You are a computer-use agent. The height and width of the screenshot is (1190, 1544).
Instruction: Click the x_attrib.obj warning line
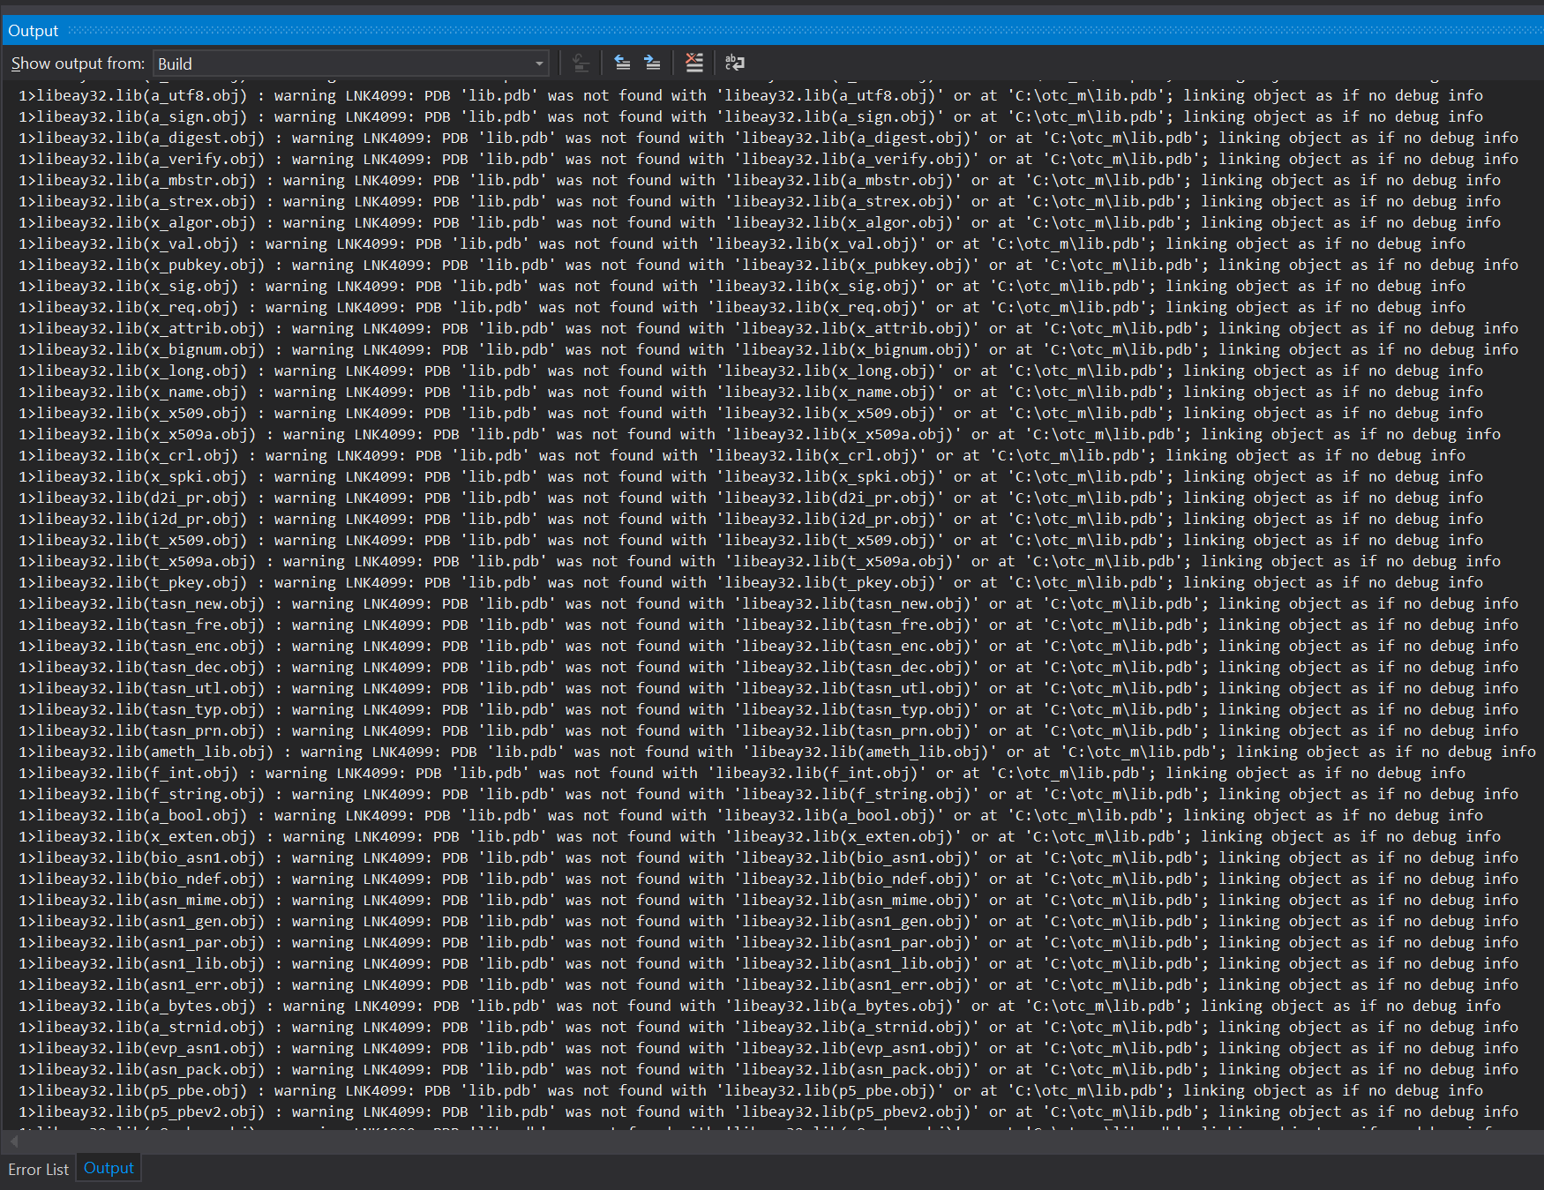[x=768, y=328]
